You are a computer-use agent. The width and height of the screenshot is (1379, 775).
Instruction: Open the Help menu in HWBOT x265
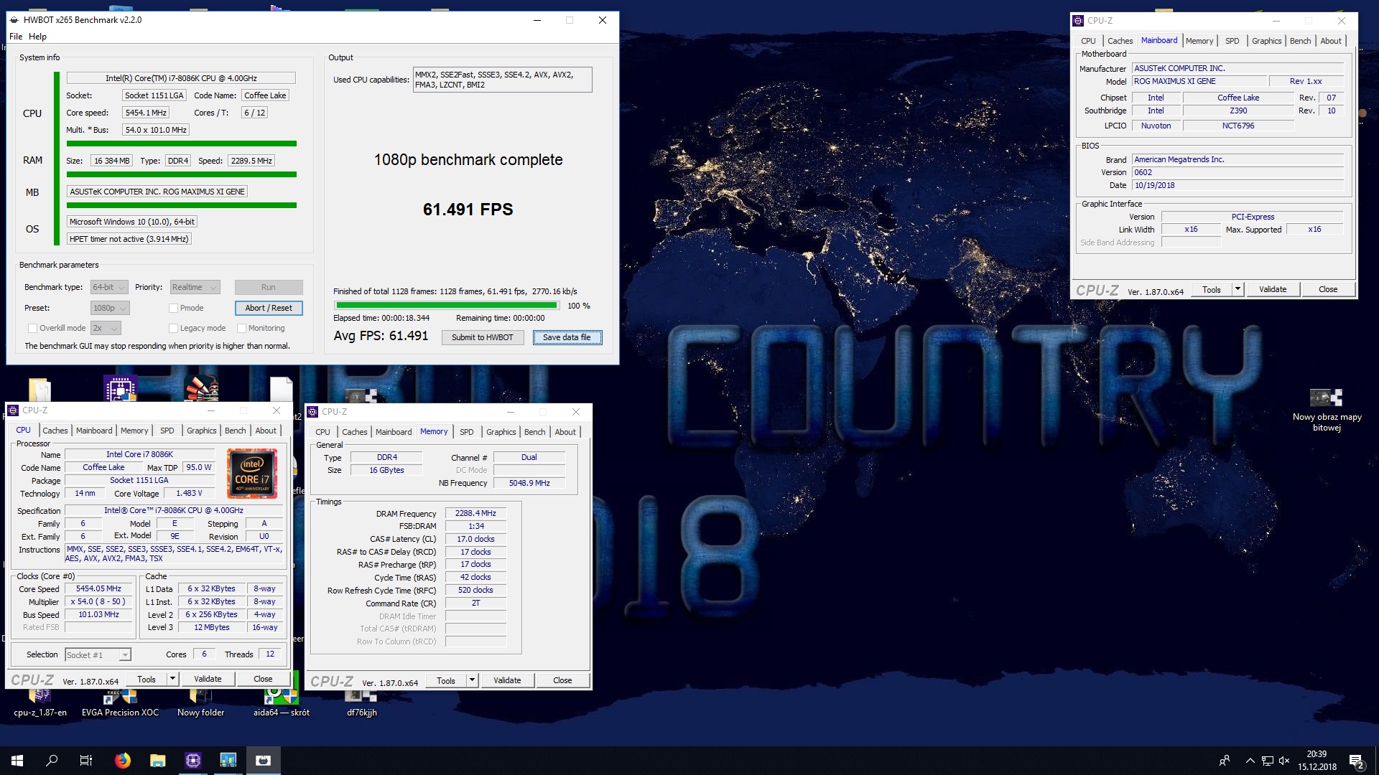(x=37, y=37)
